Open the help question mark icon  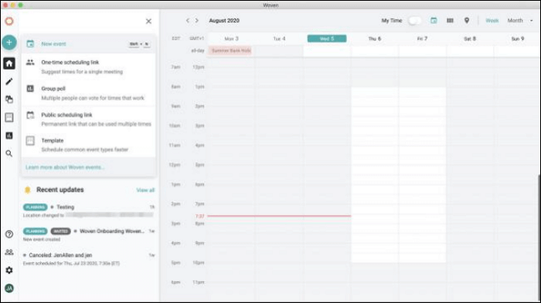coord(9,234)
